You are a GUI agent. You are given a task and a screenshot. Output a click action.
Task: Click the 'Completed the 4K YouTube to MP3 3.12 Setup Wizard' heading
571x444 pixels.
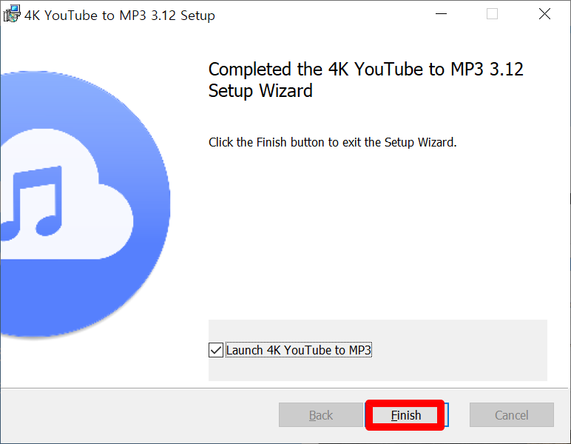365,80
